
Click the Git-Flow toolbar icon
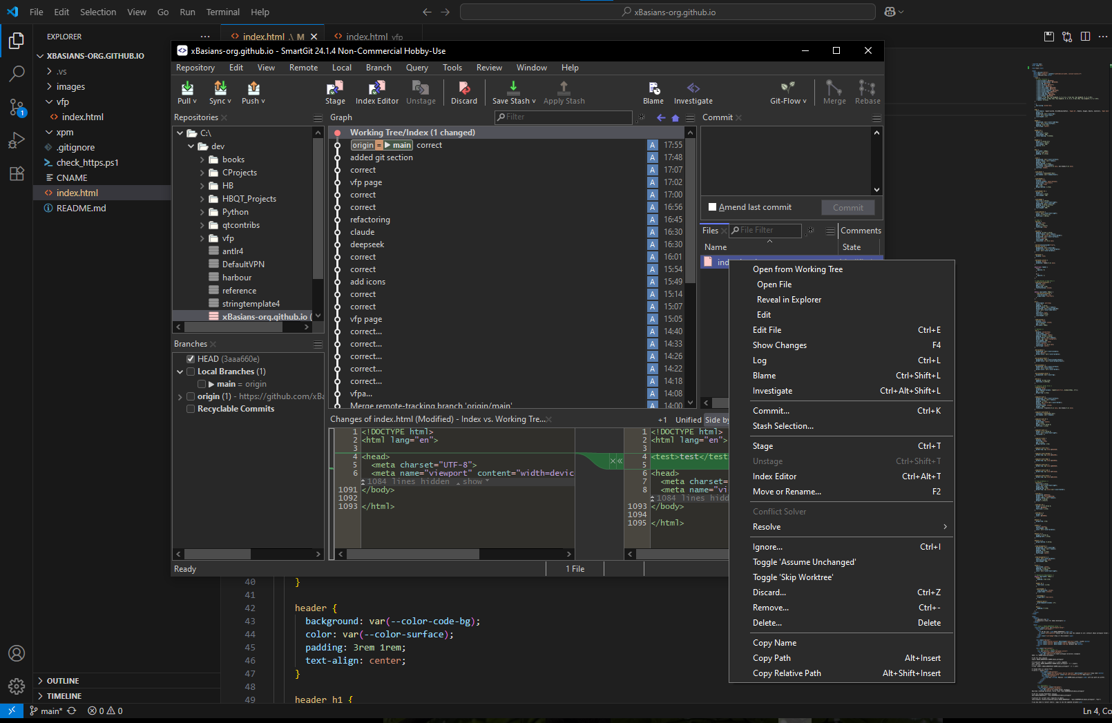pos(788,93)
